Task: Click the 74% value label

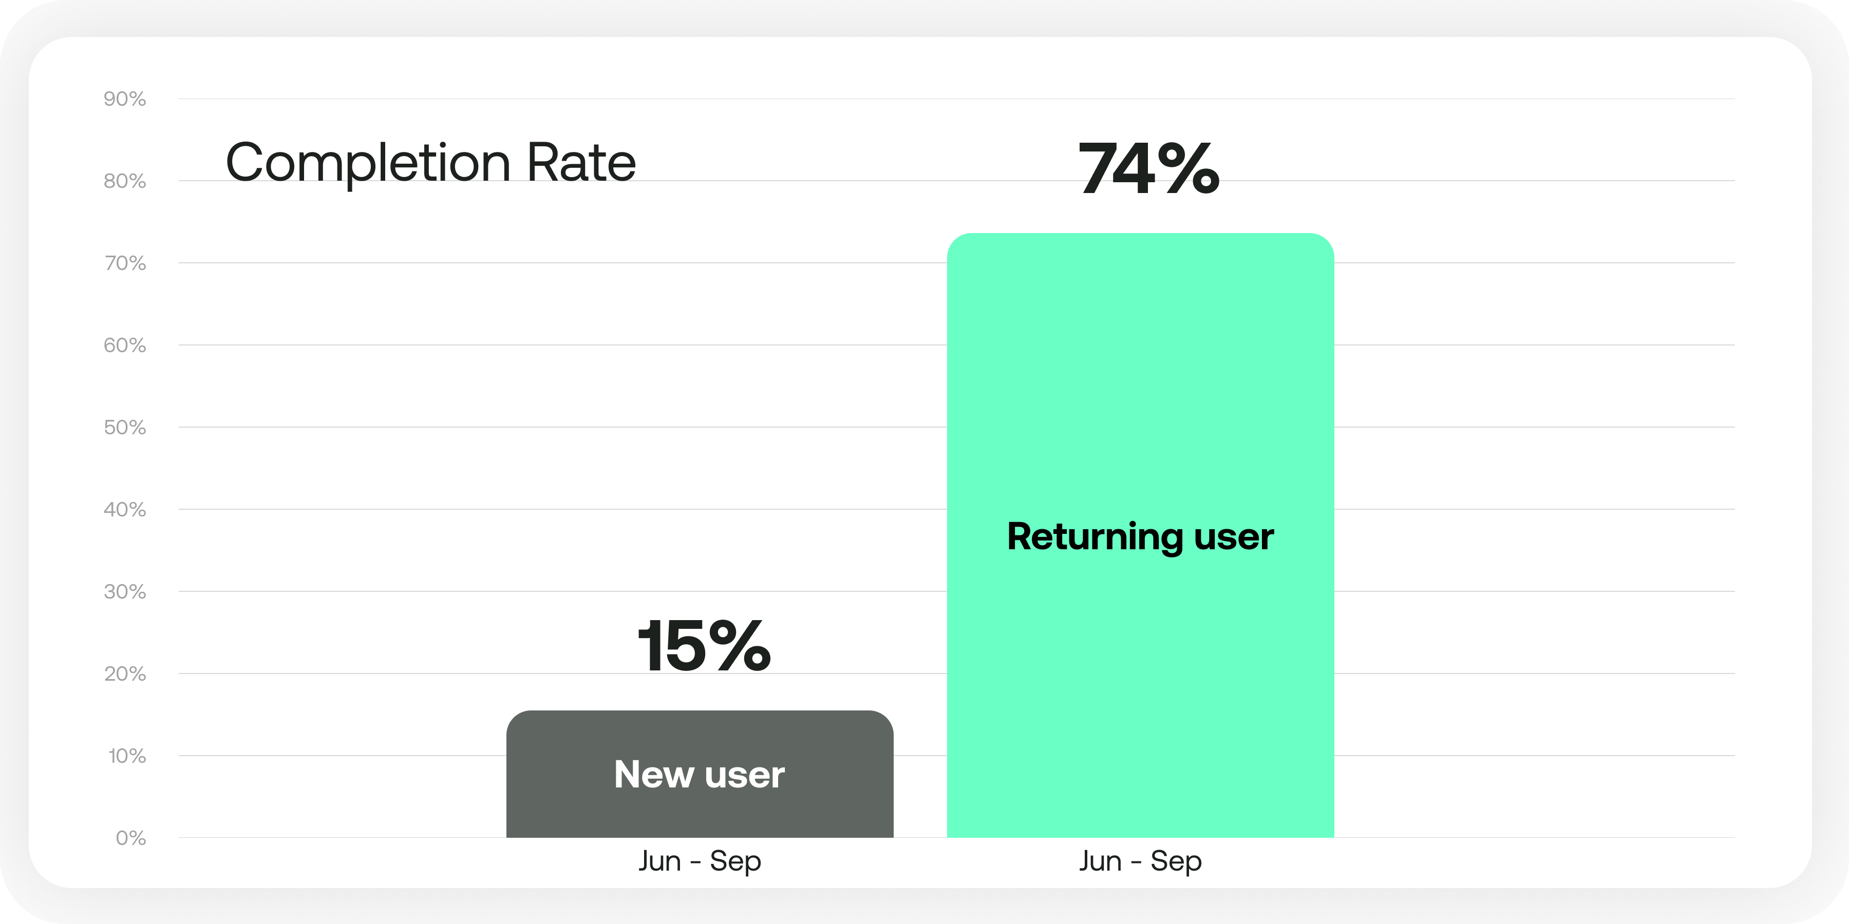Action: pyautogui.click(x=1148, y=169)
